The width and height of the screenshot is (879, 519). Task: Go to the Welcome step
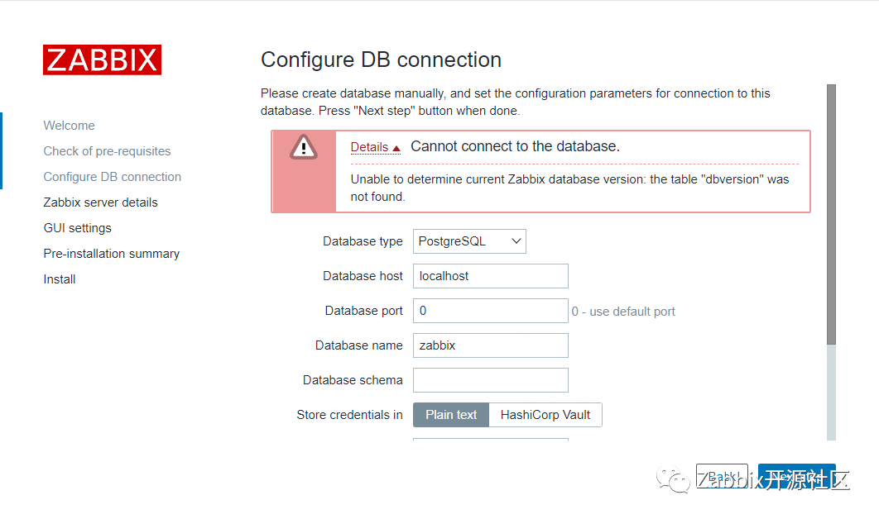click(x=69, y=126)
